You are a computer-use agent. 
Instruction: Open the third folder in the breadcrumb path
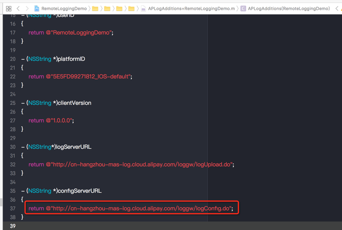(119, 8)
